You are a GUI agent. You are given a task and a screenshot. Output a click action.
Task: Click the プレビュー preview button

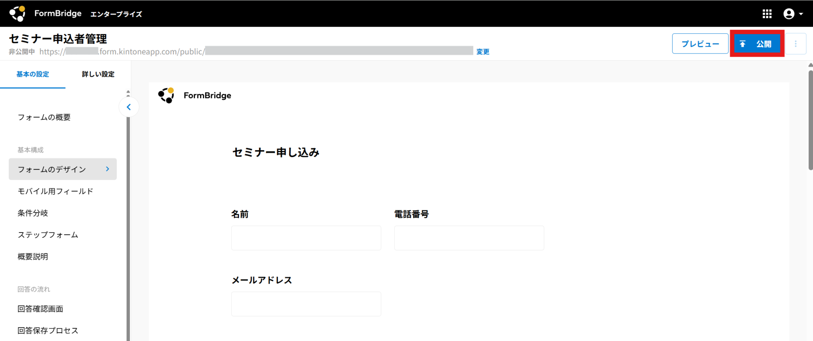click(x=700, y=44)
